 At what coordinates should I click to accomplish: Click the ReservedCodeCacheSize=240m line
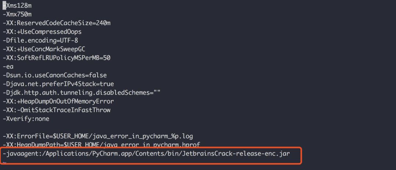[56, 23]
